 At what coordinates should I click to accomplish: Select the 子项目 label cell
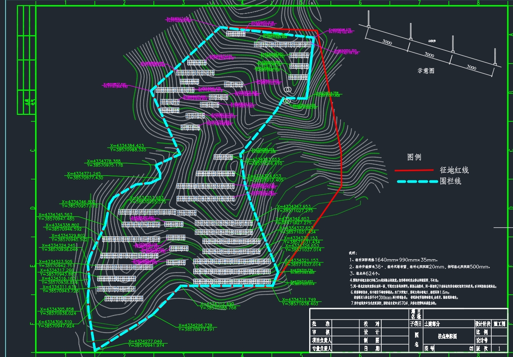416,324
